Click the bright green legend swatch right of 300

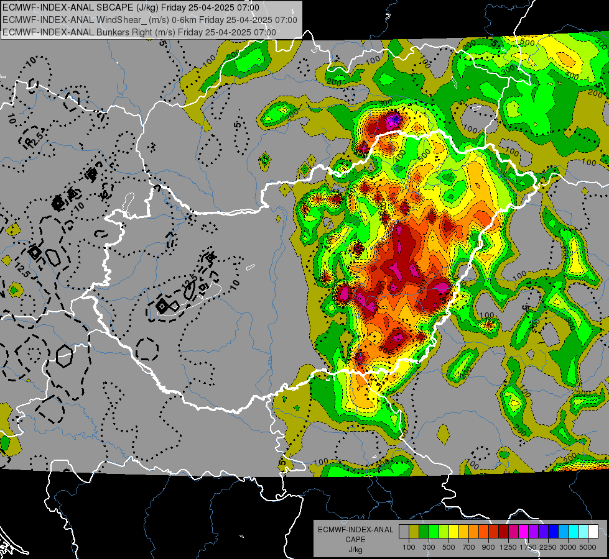coord(434,532)
